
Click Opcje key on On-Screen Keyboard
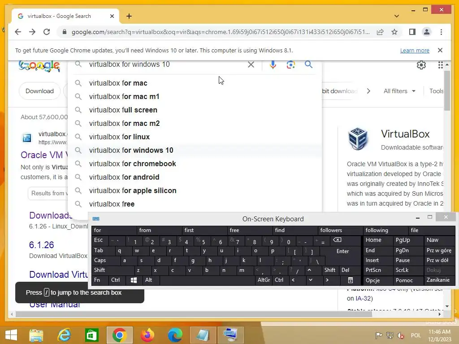(378, 280)
